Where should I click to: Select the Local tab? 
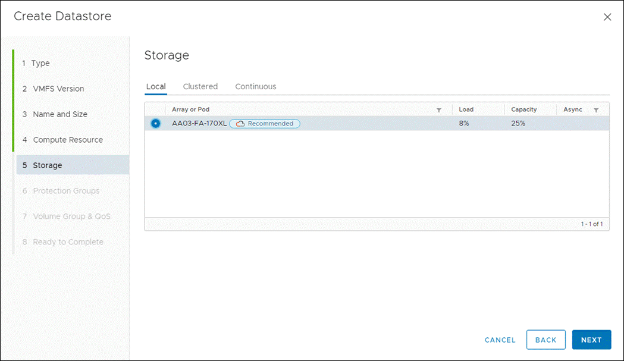click(x=155, y=86)
